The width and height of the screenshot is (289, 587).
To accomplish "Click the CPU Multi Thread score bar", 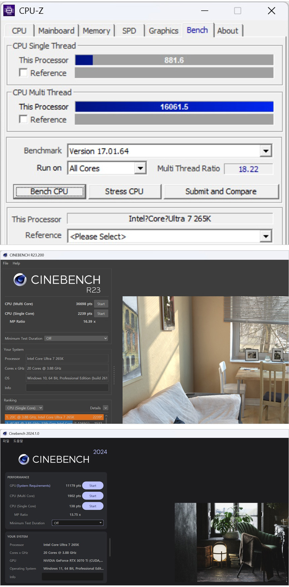I will [174, 107].
